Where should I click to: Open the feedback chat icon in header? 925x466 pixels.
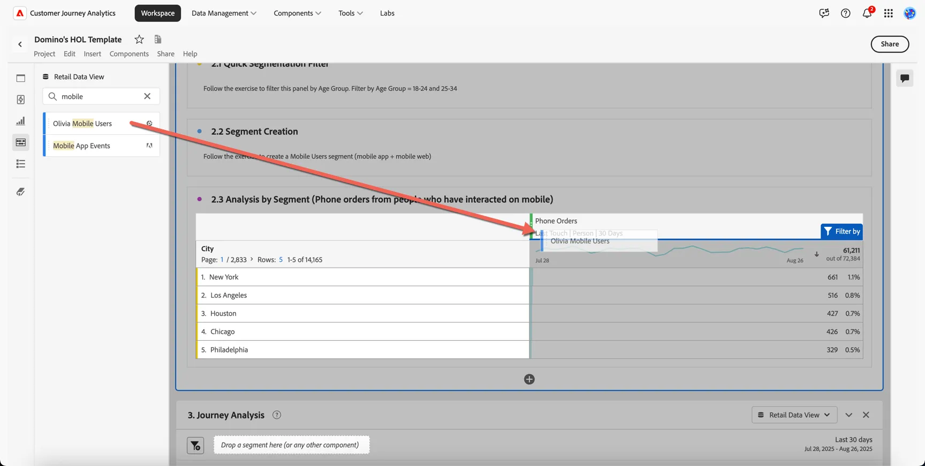(x=824, y=13)
